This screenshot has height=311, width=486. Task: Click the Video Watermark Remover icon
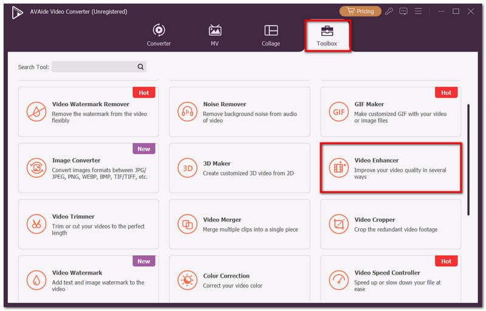(x=36, y=112)
